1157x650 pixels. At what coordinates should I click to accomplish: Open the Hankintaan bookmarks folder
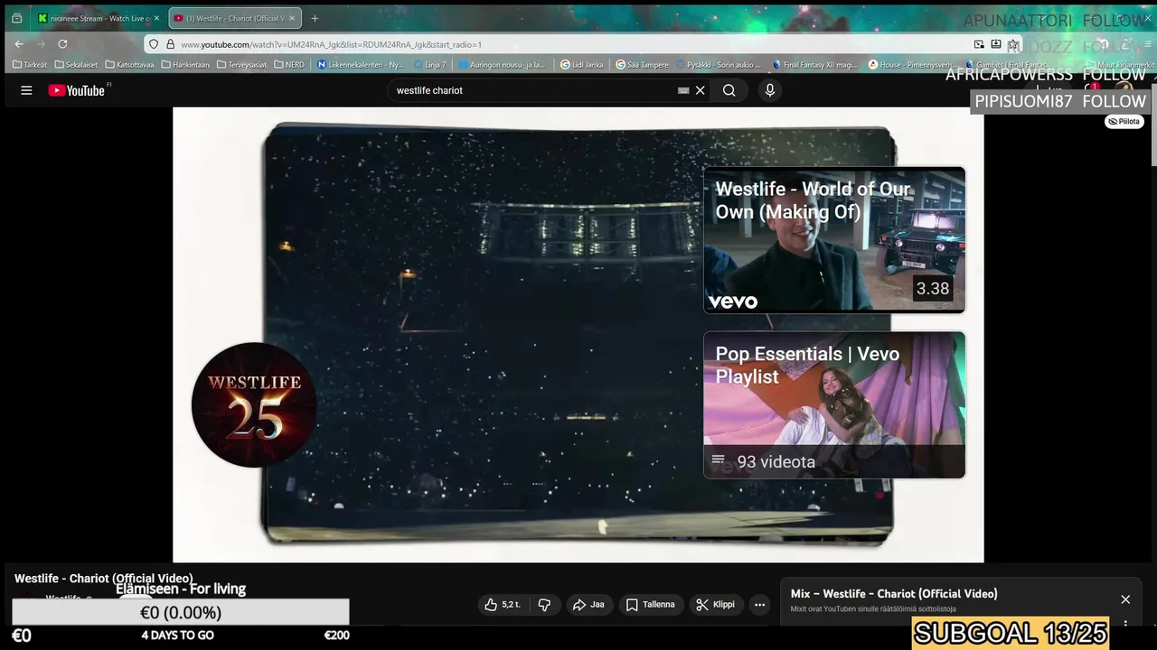point(185,65)
